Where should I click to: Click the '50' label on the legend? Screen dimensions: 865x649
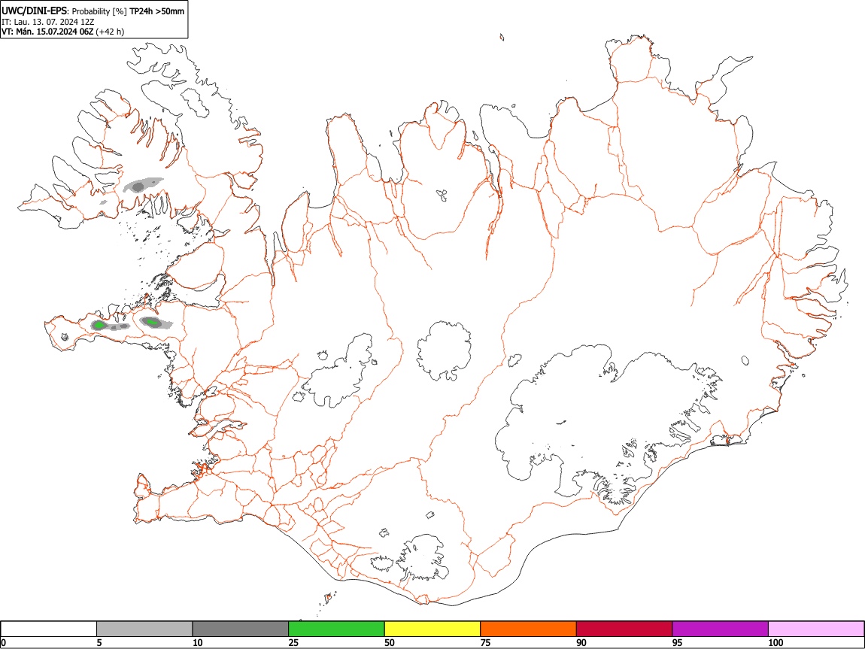click(390, 642)
